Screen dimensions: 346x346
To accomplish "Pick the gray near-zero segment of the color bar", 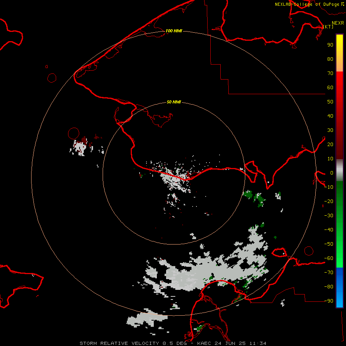I will point(339,170).
